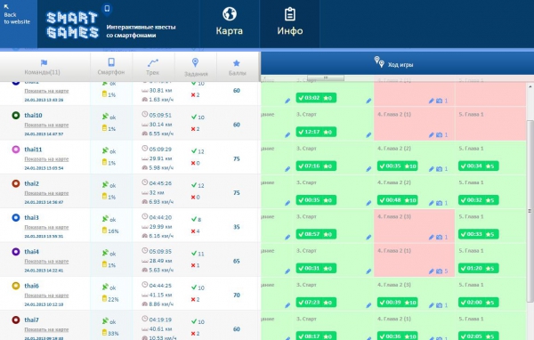Click thai7 dark red team marker icon
This screenshot has width=534, height=340.
pyautogui.click(x=16, y=320)
